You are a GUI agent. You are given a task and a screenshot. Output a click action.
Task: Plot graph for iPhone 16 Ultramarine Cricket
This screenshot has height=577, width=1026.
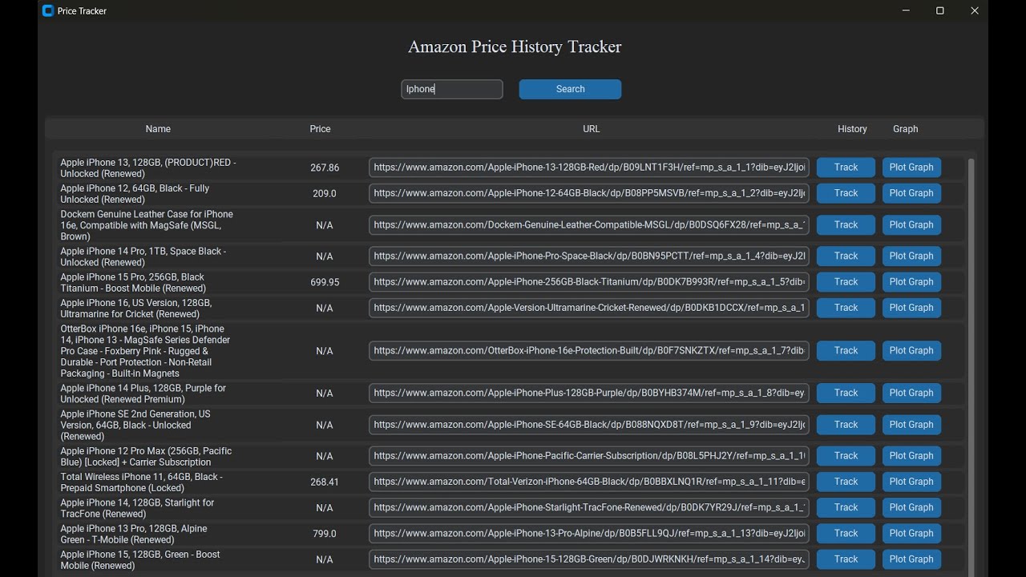[911, 308]
